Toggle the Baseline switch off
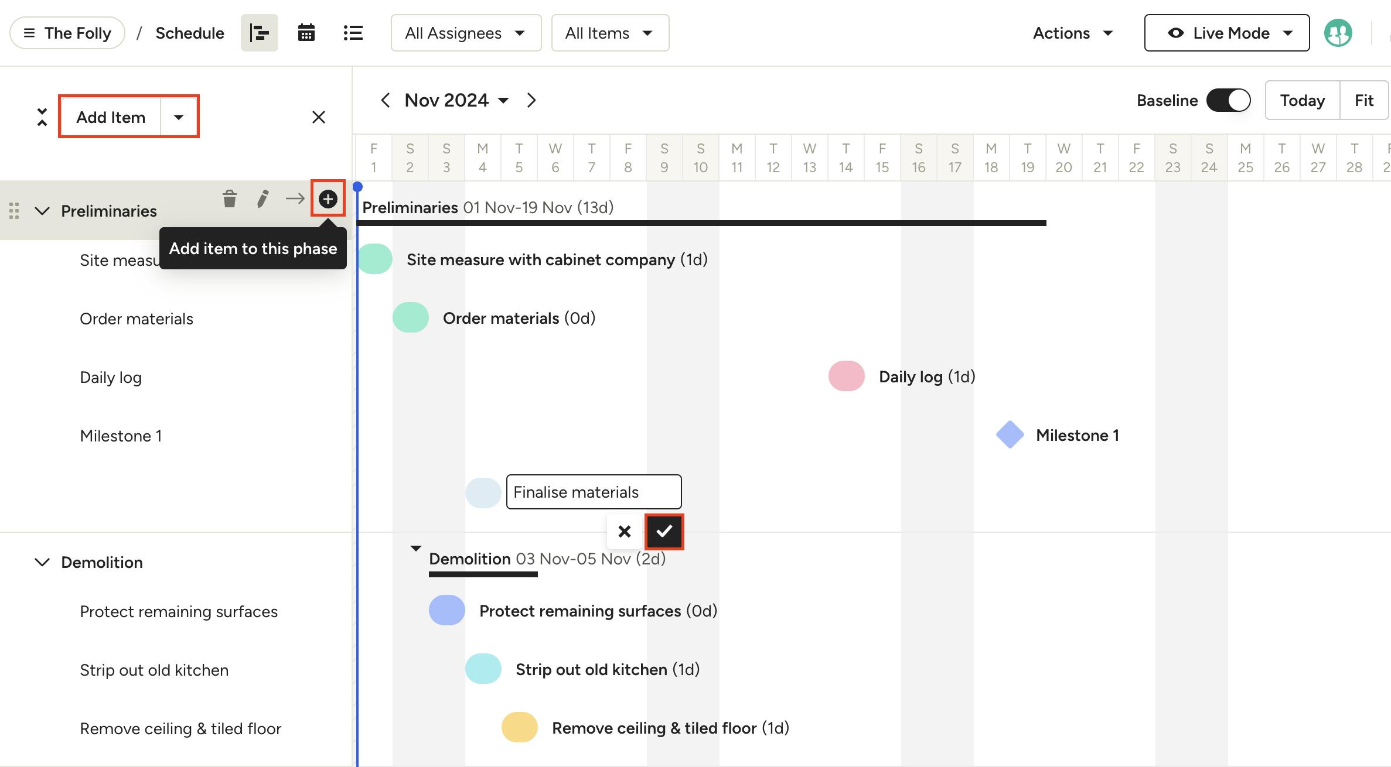Image resolution: width=1391 pixels, height=767 pixels. [x=1228, y=100]
